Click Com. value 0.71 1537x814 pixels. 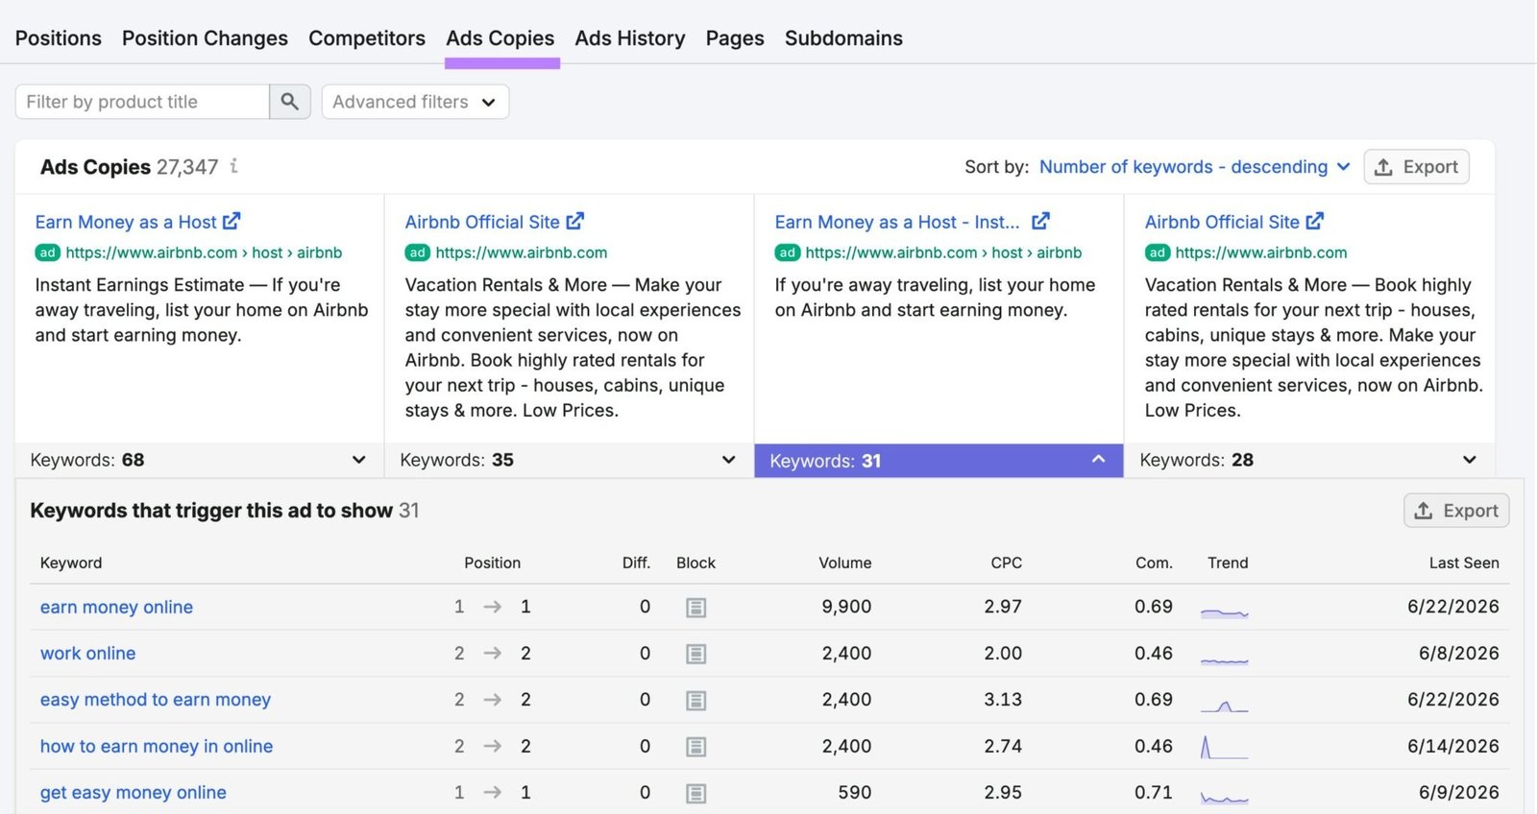point(1154,792)
